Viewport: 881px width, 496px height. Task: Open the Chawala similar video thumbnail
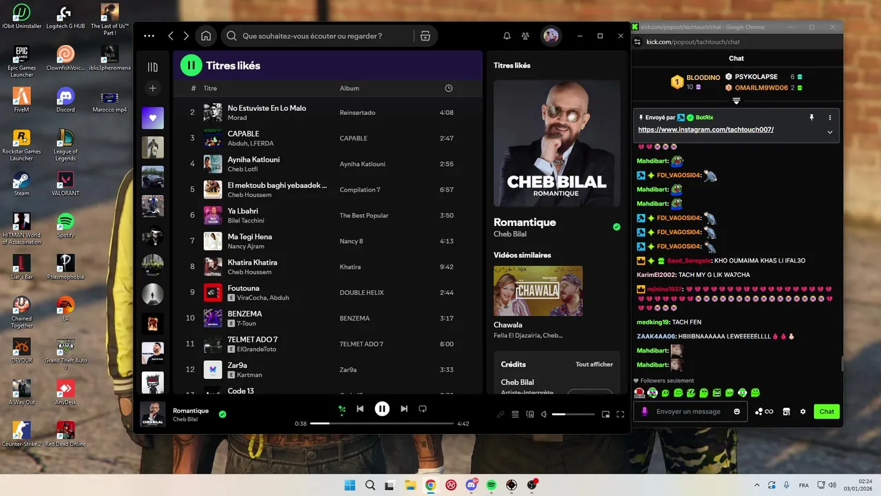538,291
